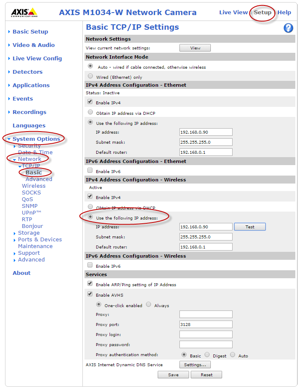Select Auto wired or wireless interface mode
The width and height of the screenshot is (302, 388).
tap(90, 66)
